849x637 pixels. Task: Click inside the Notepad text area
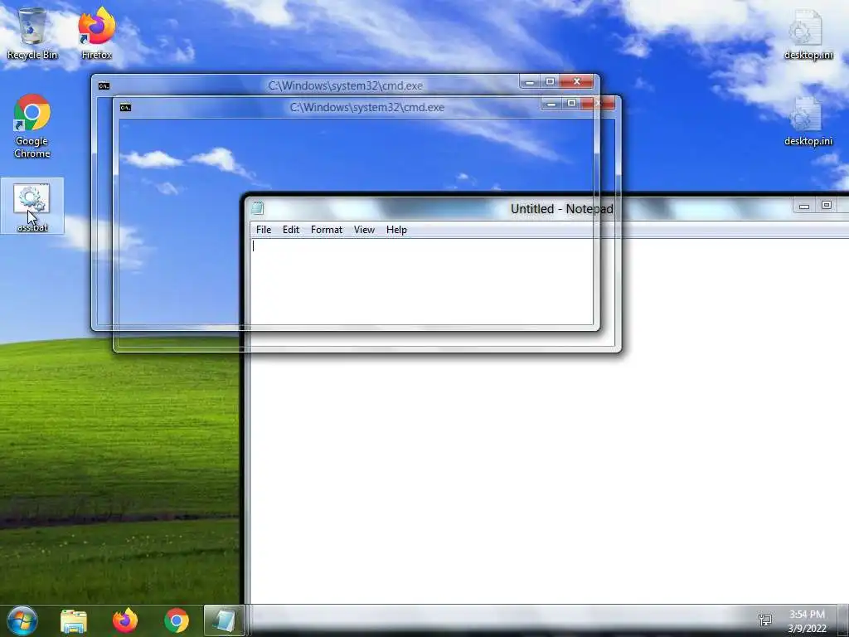pos(549,421)
